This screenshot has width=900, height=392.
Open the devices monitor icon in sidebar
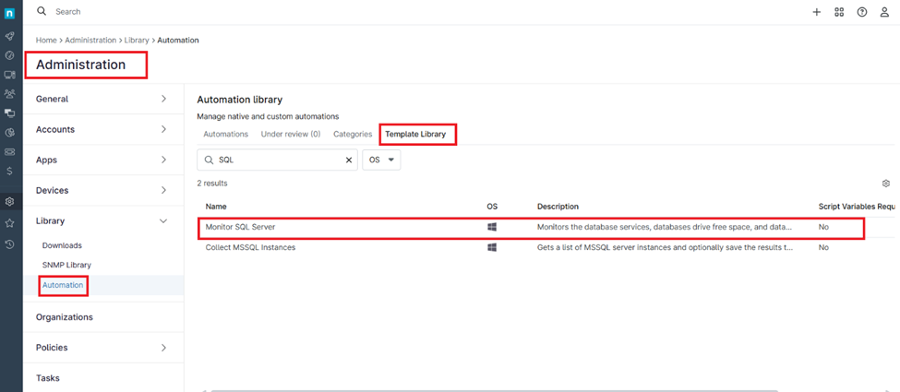point(10,75)
